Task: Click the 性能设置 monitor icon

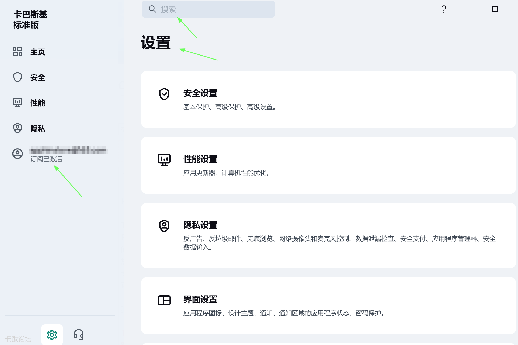Action: [164, 160]
